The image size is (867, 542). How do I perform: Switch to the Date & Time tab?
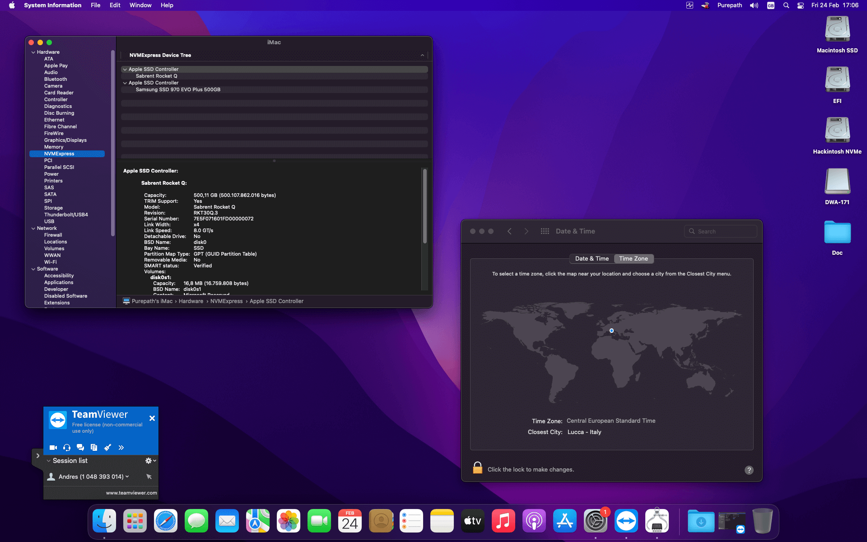coord(592,259)
